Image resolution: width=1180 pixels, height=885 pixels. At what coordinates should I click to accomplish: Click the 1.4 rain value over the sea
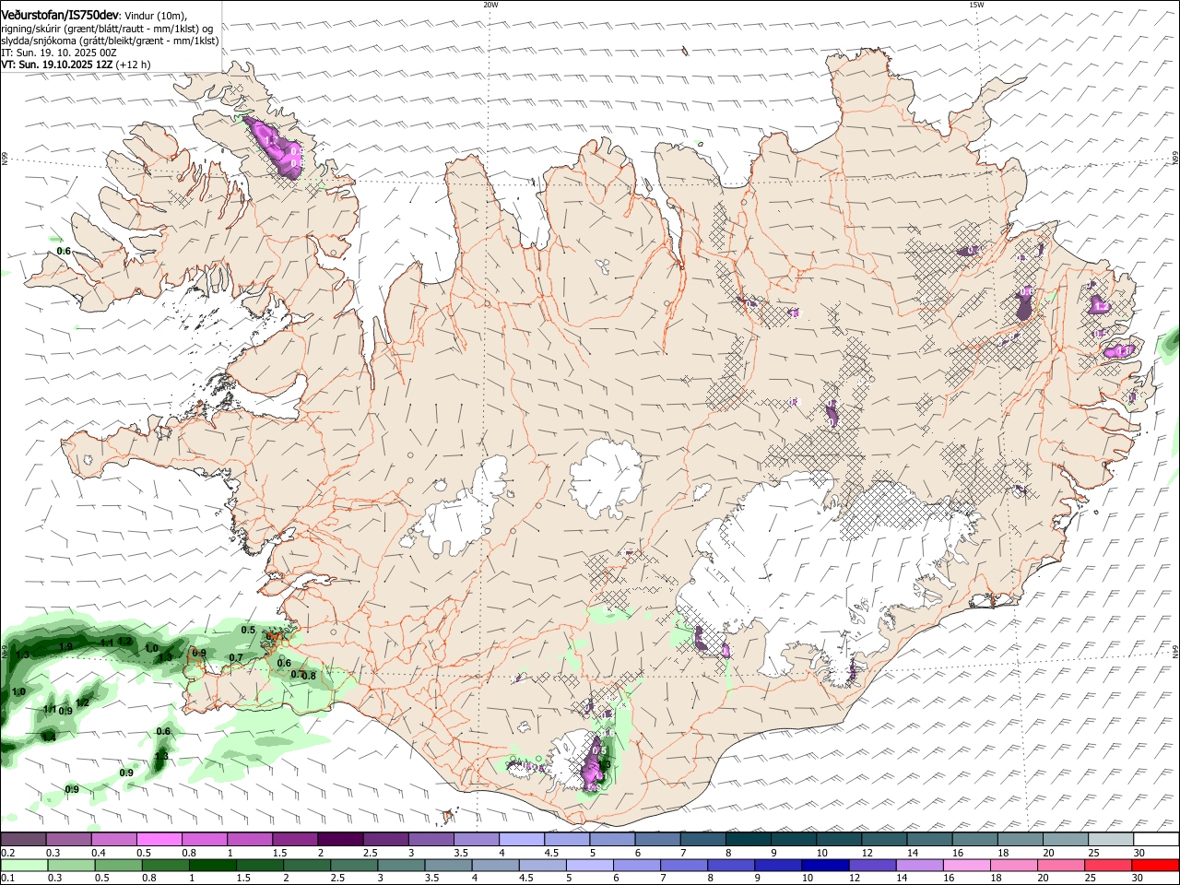(49, 737)
